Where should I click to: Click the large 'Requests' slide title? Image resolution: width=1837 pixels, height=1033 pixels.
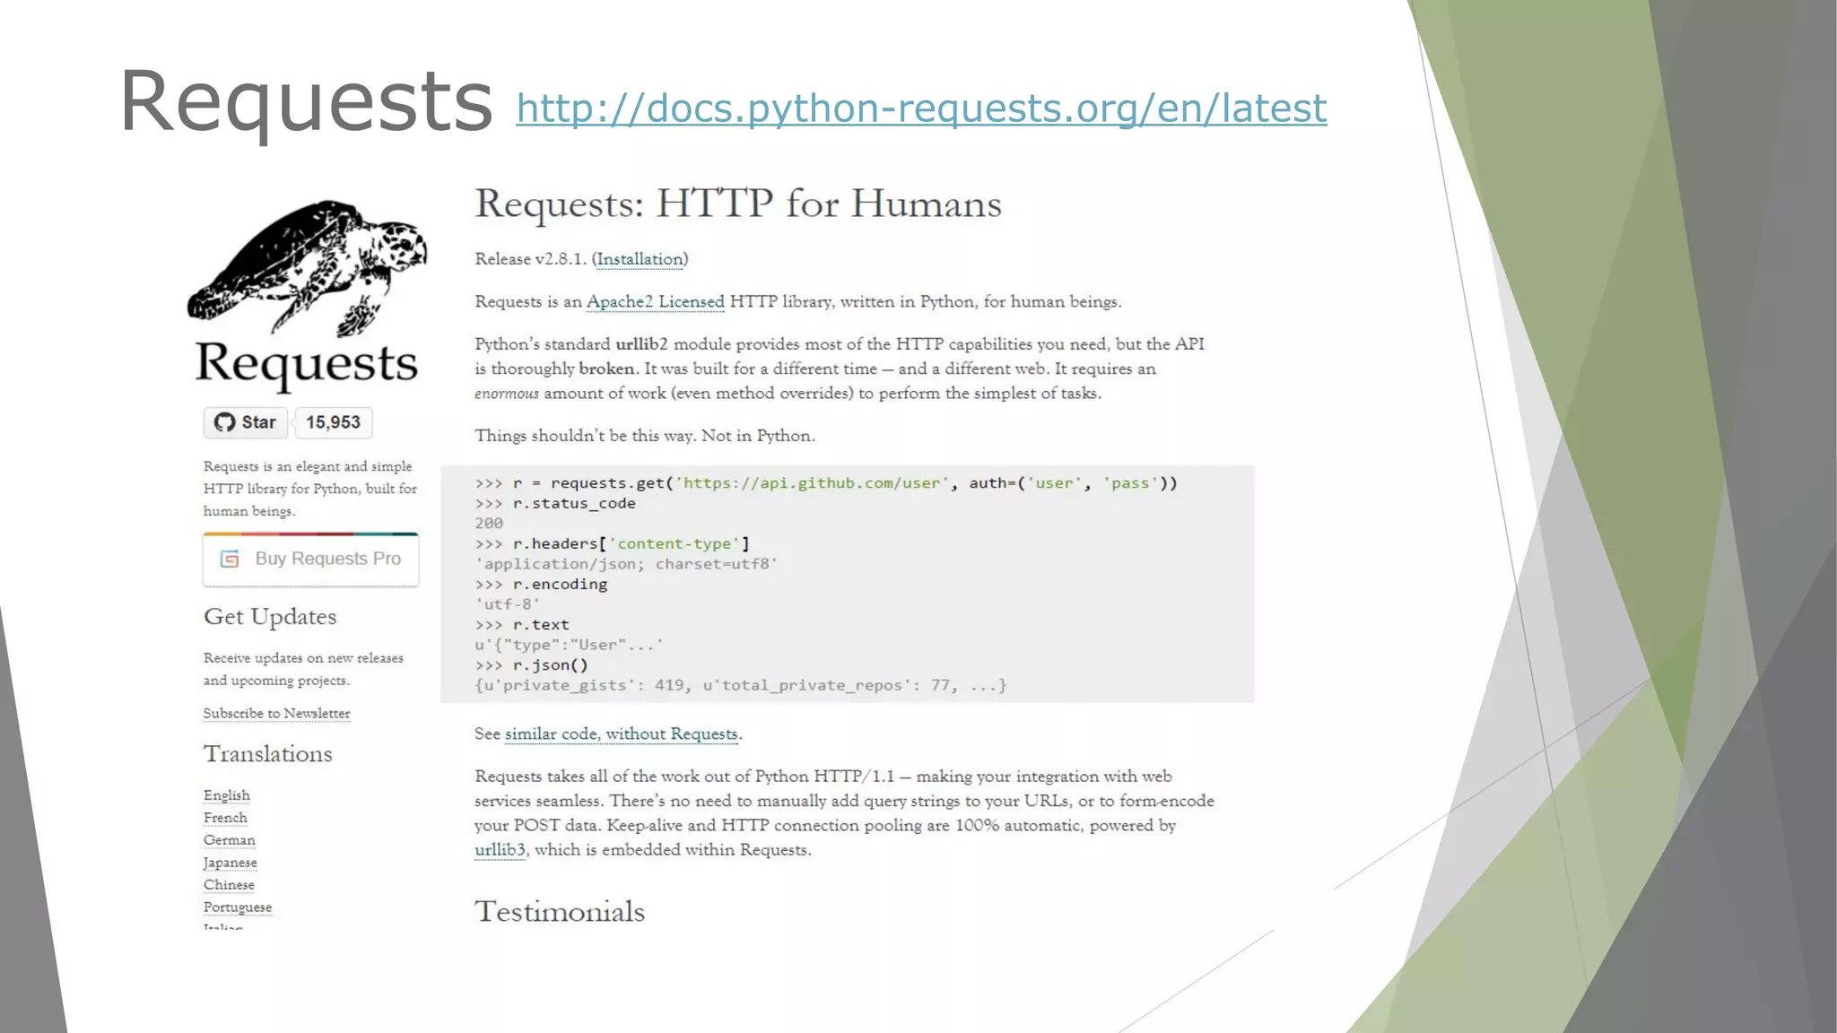click(306, 103)
